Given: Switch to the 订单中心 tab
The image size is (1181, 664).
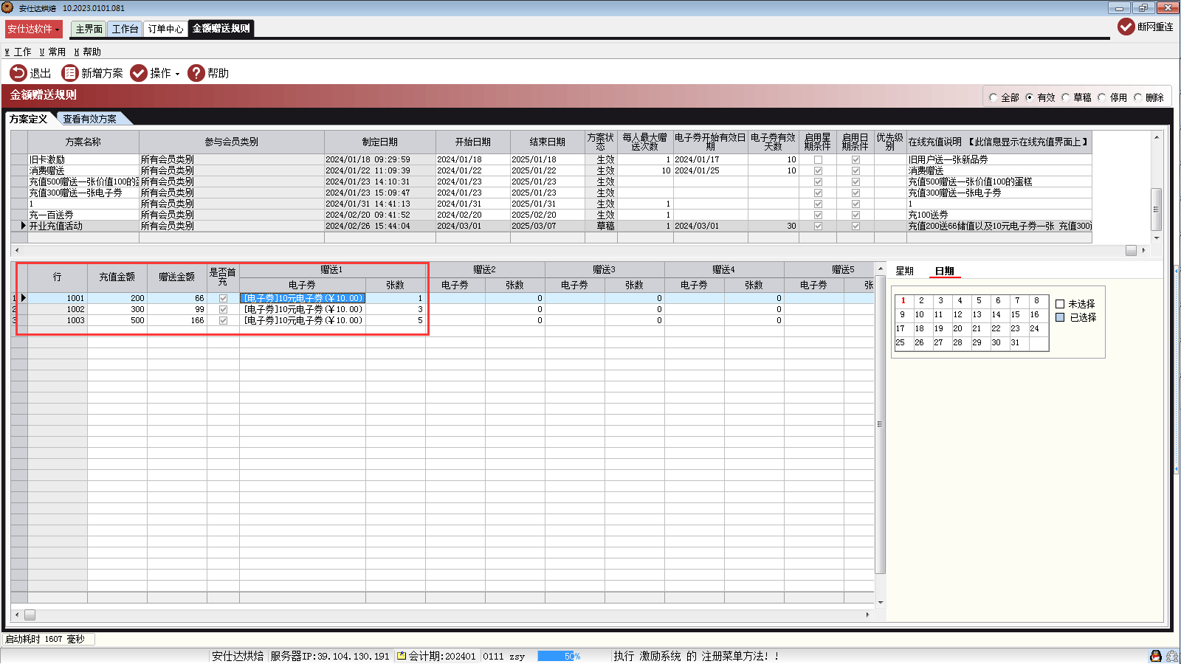Looking at the screenshot, I should (x=165, y=29).
